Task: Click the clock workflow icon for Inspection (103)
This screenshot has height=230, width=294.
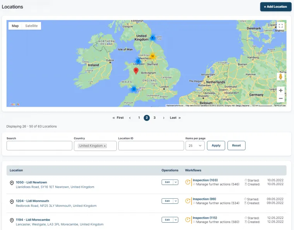Action: click(188, 182)
